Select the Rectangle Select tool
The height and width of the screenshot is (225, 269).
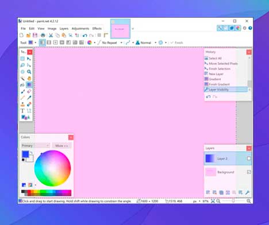coord(22,59)
